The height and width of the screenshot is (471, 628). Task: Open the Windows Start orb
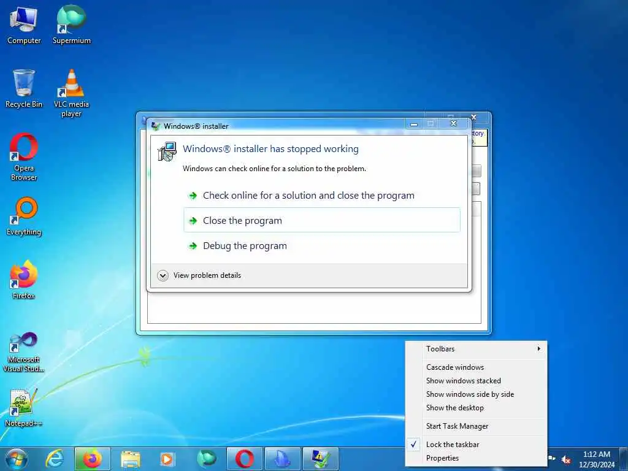click(x=17, y=459)
